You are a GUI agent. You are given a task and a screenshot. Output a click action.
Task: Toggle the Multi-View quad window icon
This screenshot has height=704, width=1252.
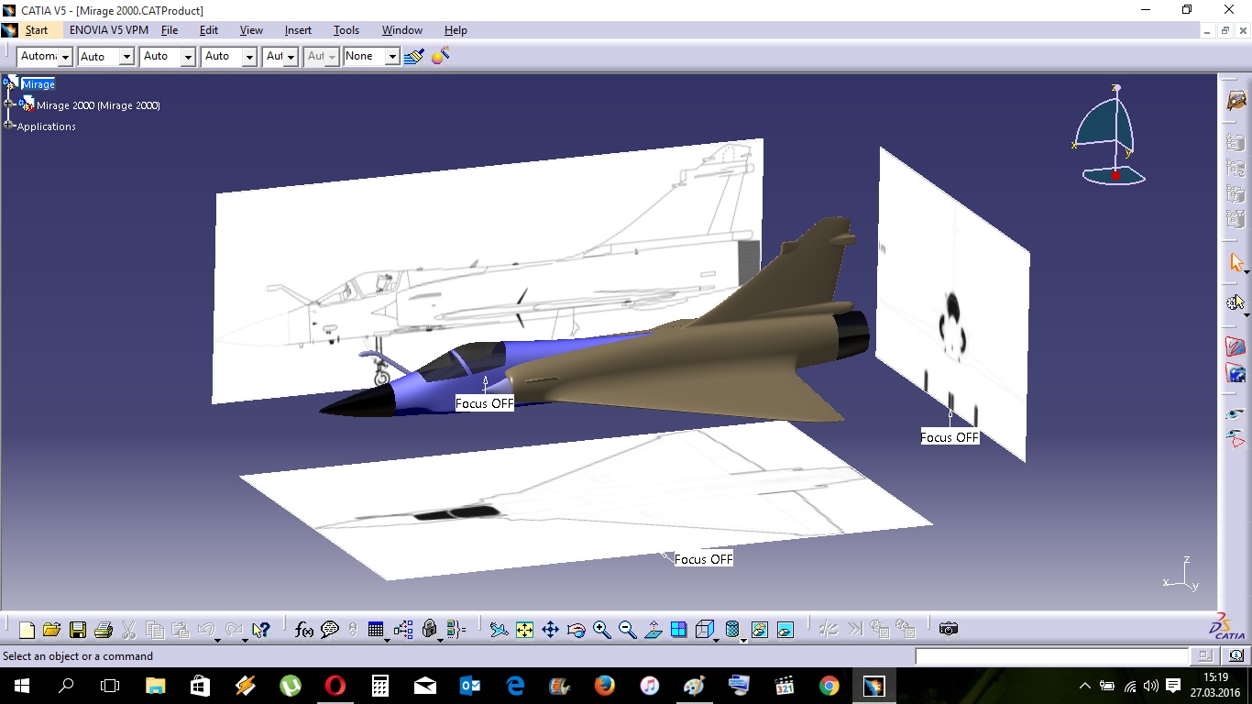(x=679, y=630)
